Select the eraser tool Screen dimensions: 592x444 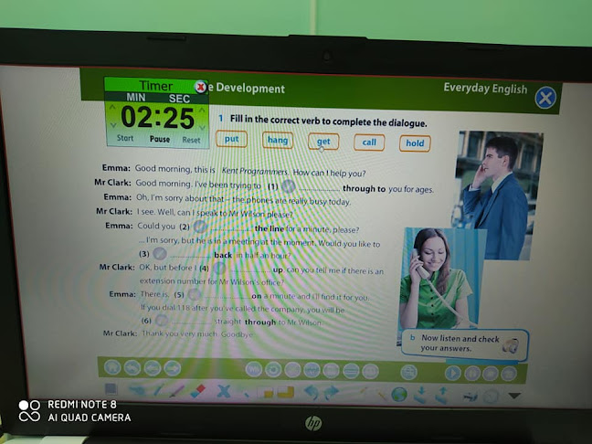tap(198, 391)
